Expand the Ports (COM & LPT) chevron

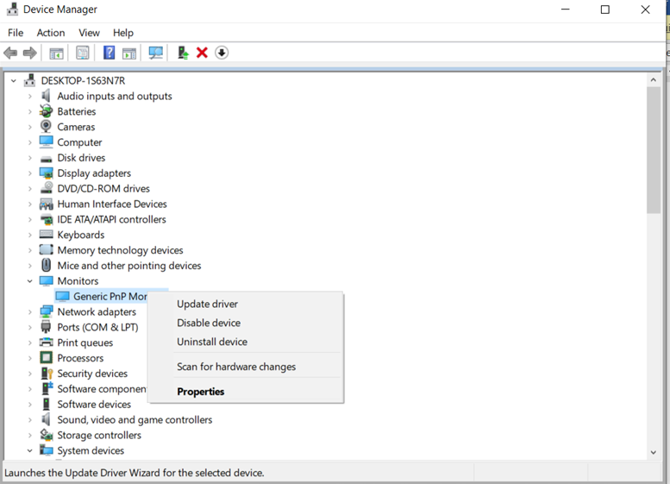29,327
